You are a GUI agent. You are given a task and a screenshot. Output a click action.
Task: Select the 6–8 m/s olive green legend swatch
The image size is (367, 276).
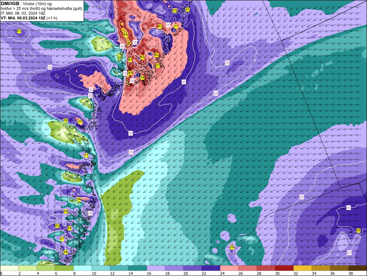64,268
